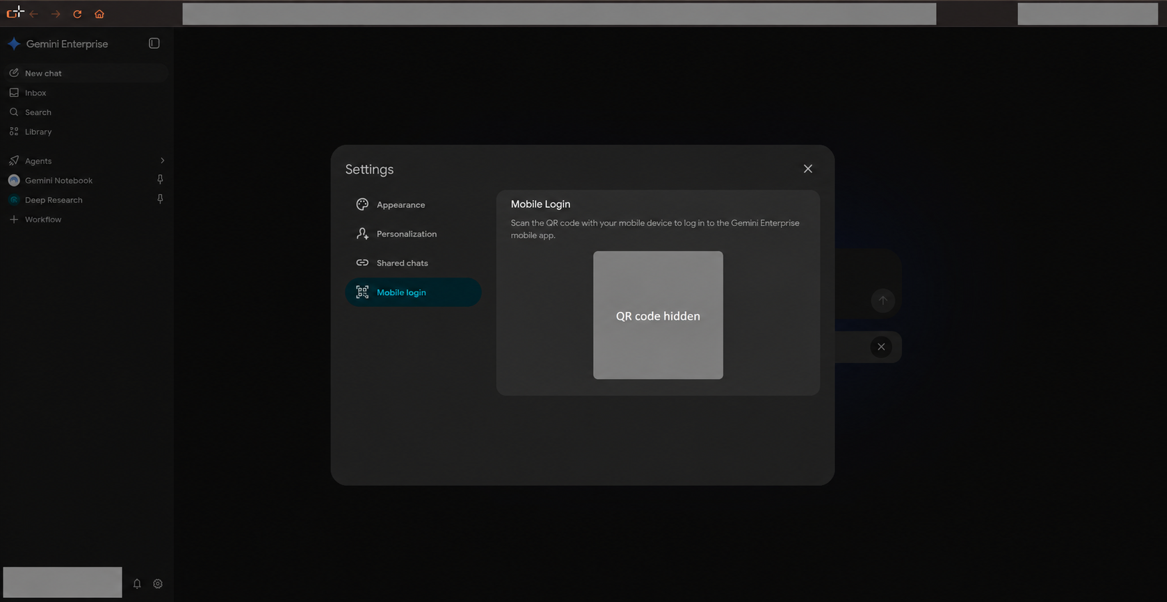This screenshot has height=602, width=1167.
Task: Expand the Agents section chevron
Action: [x=162, y=161]
